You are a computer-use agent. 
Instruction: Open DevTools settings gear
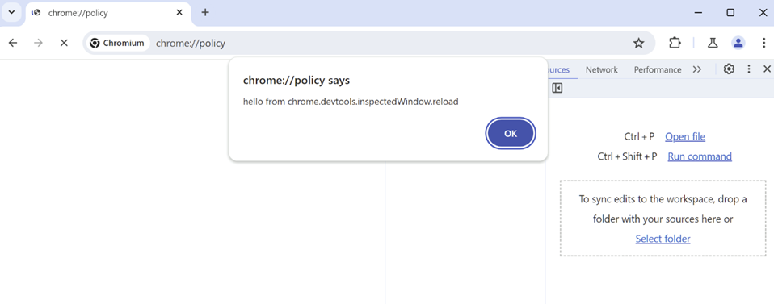tap(729, 69)
